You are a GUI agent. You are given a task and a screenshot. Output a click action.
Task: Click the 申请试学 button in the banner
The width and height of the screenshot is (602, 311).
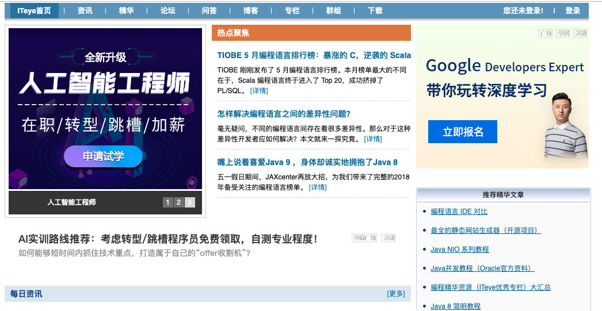tap(103, 156)
